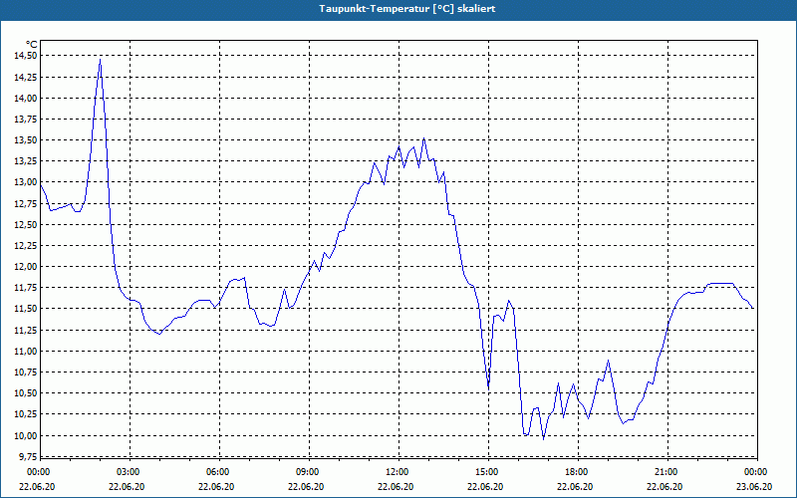
Task: Pick the 10,00 y-axis label
Action: tap(26, 435)
